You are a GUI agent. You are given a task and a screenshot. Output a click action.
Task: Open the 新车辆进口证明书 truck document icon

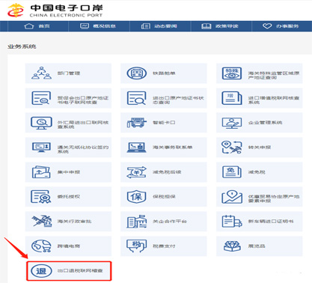[x=232, y=222]
